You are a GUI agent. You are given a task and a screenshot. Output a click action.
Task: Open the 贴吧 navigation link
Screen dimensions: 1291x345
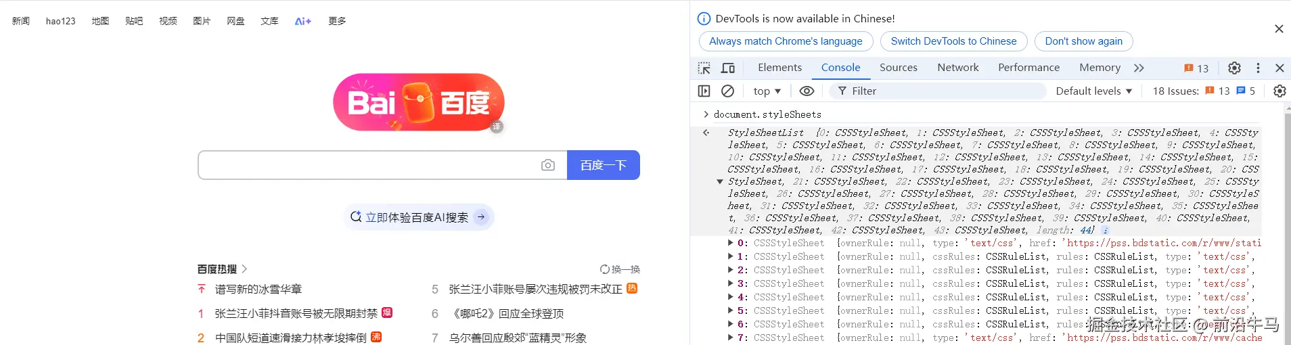pos(134,21)
